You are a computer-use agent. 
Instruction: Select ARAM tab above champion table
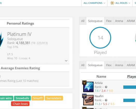131,65
